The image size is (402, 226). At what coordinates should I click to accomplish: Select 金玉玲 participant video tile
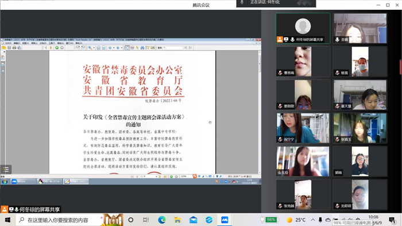coord(303,161)
